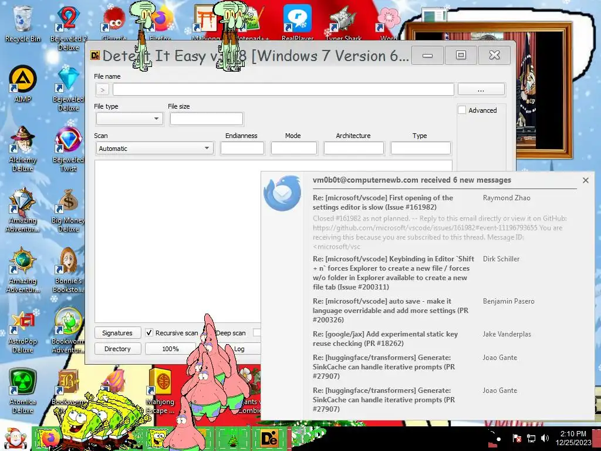This screenshot has height=451, width=601.
Task: Launch Bejeweled 2 Deluxe shortcut
Action: 68,28
